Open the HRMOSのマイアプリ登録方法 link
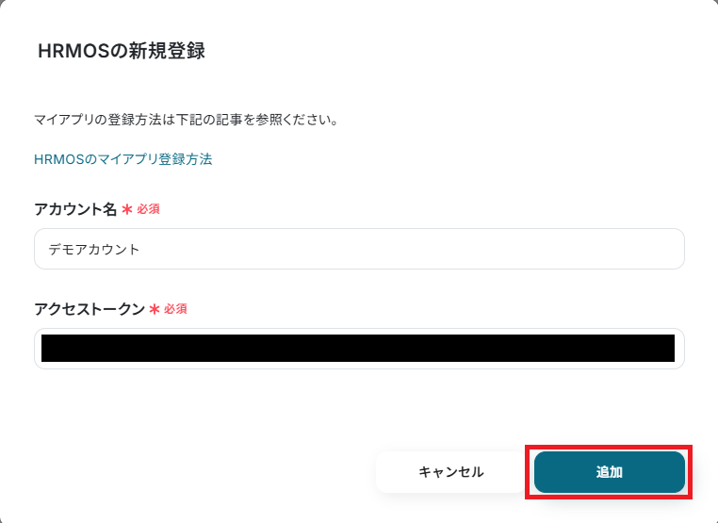Image resolution: width=718 pixels, height=523 pixels. pos(123,159)
